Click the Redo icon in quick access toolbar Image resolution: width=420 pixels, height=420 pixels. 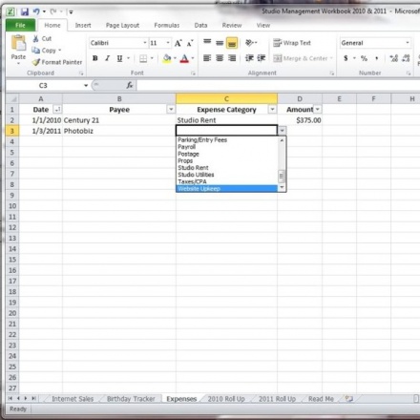click(x=53, y=11)
